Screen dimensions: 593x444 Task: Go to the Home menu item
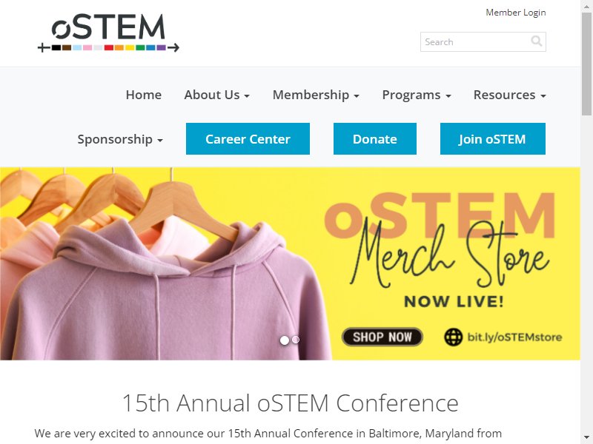tap(144, 95)
